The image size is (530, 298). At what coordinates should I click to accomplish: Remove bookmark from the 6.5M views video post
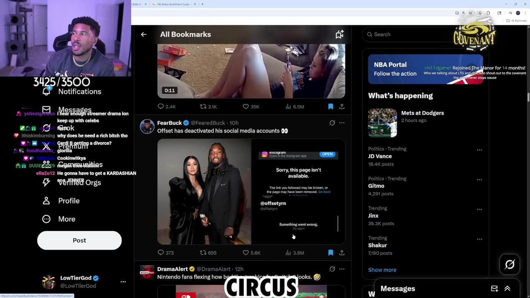(x=330, y=106)
